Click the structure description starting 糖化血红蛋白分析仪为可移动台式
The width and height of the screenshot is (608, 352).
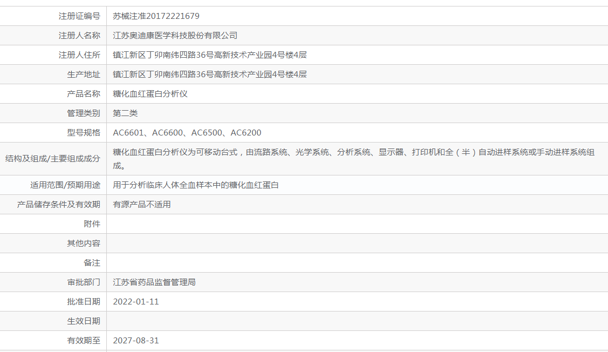point(354,159)
